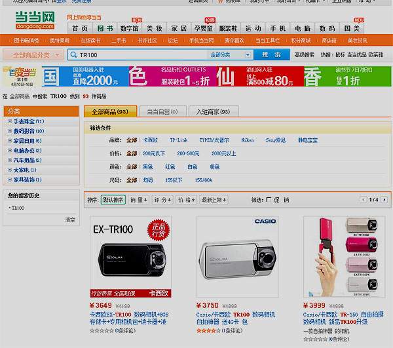Viewport: 393px width, 348px height.
Task: Open the 手机 navigation tab
Action: click(278, 28)
